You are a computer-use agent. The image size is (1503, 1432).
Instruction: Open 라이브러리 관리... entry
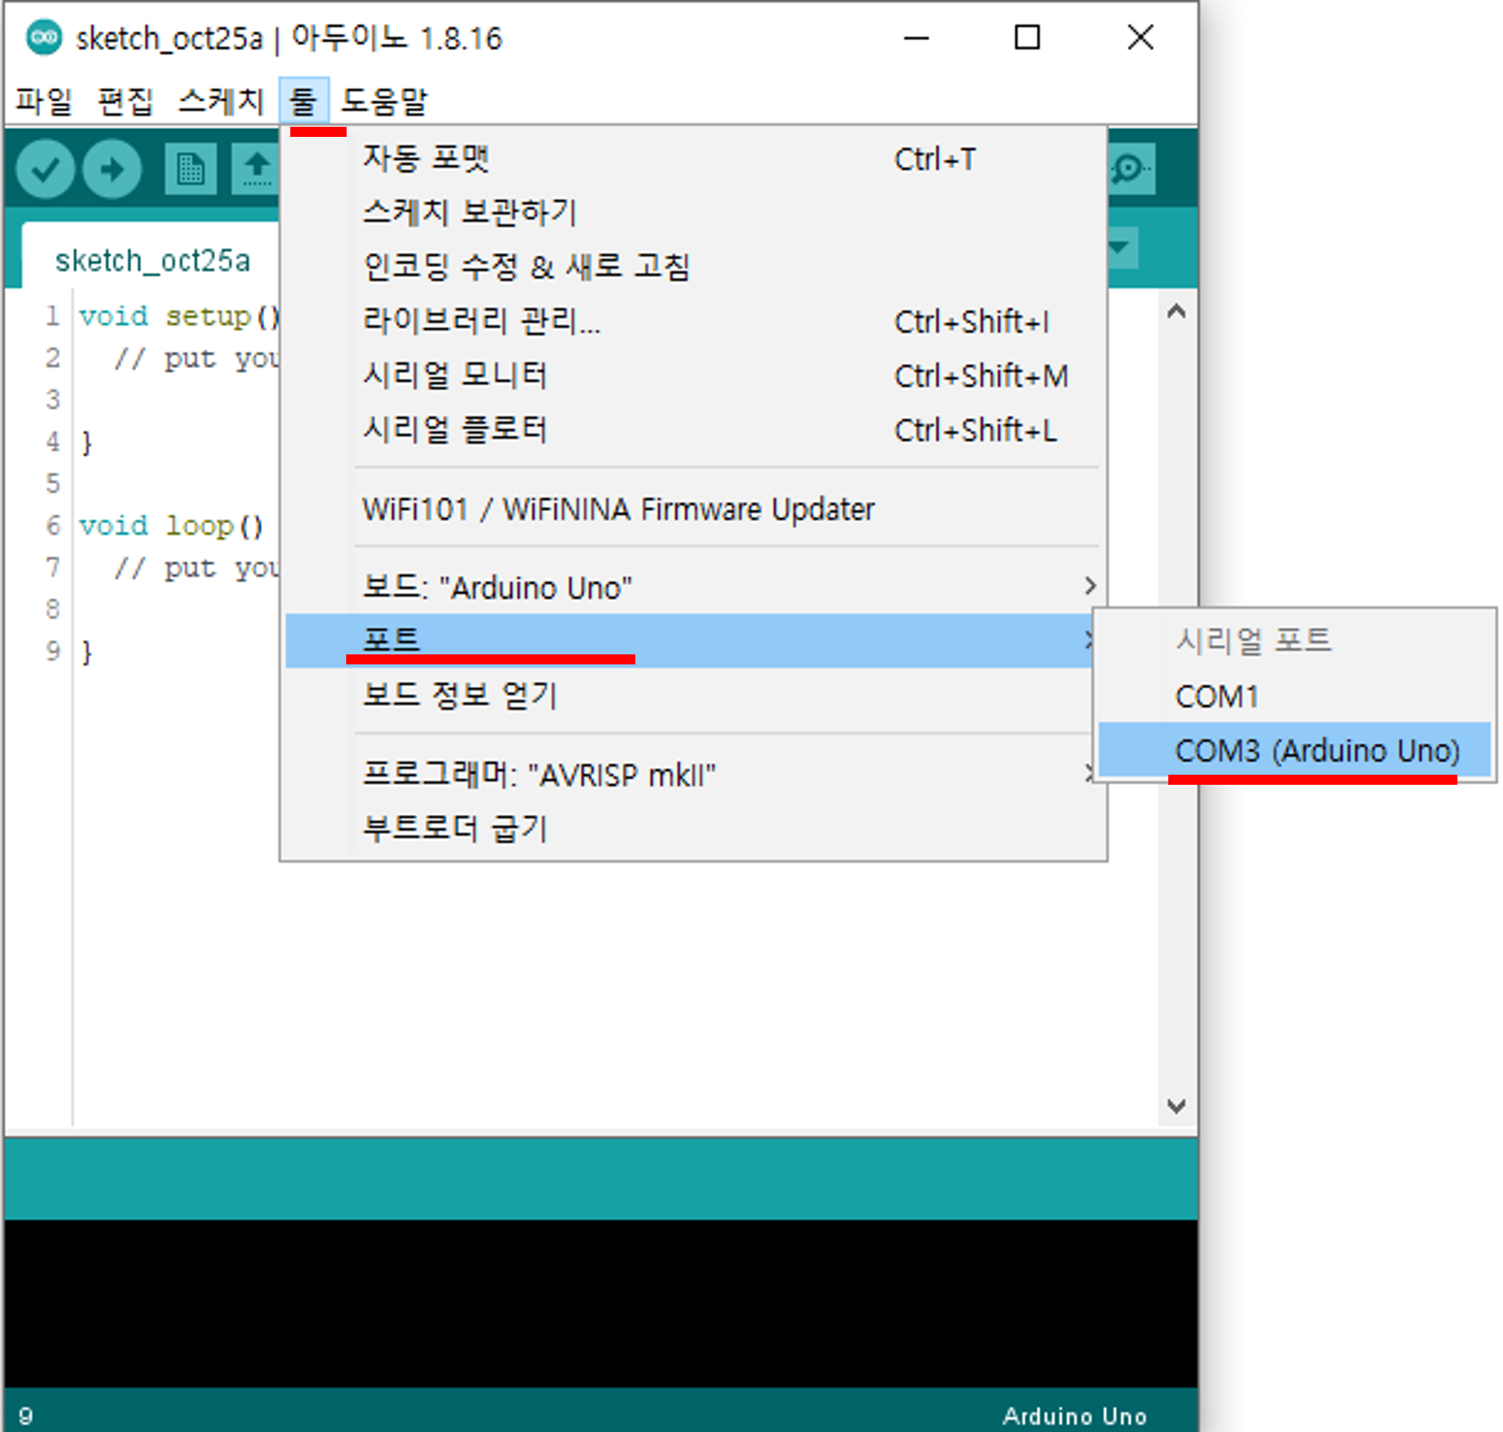[482, 321]
